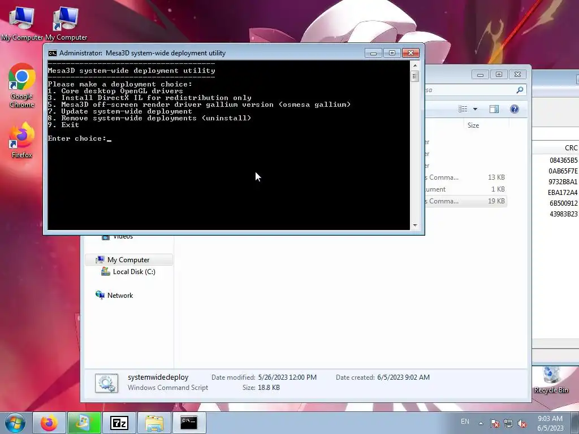Open the console window's system menu icon

coord(53,53)
